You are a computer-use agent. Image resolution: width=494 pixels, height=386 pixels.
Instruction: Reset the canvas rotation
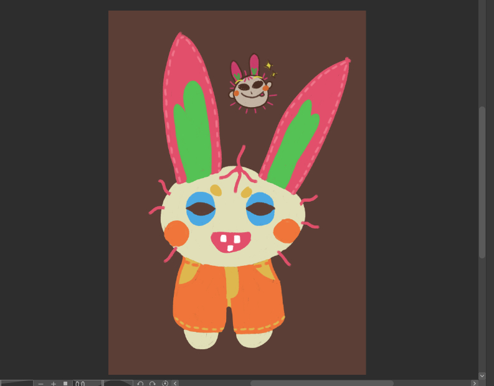click(x=165, y=383)
